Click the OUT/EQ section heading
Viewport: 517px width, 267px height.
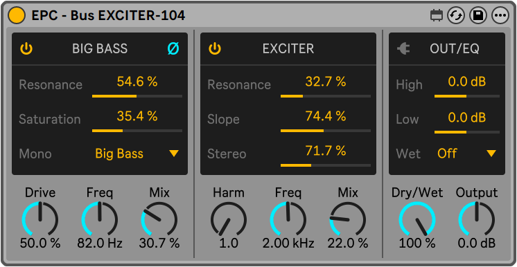pos(455,48)
